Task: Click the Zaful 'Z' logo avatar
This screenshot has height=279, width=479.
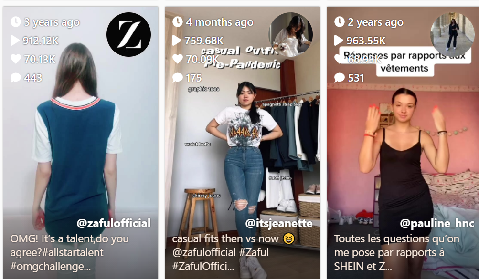Action: pyautogui.click(x=128, y=34)
